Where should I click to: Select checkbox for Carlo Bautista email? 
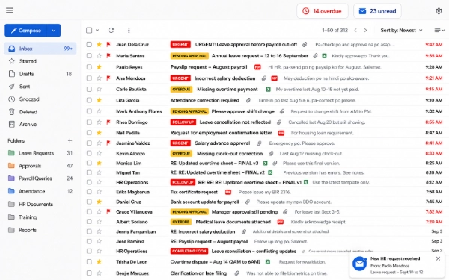[x=89, y=90]
